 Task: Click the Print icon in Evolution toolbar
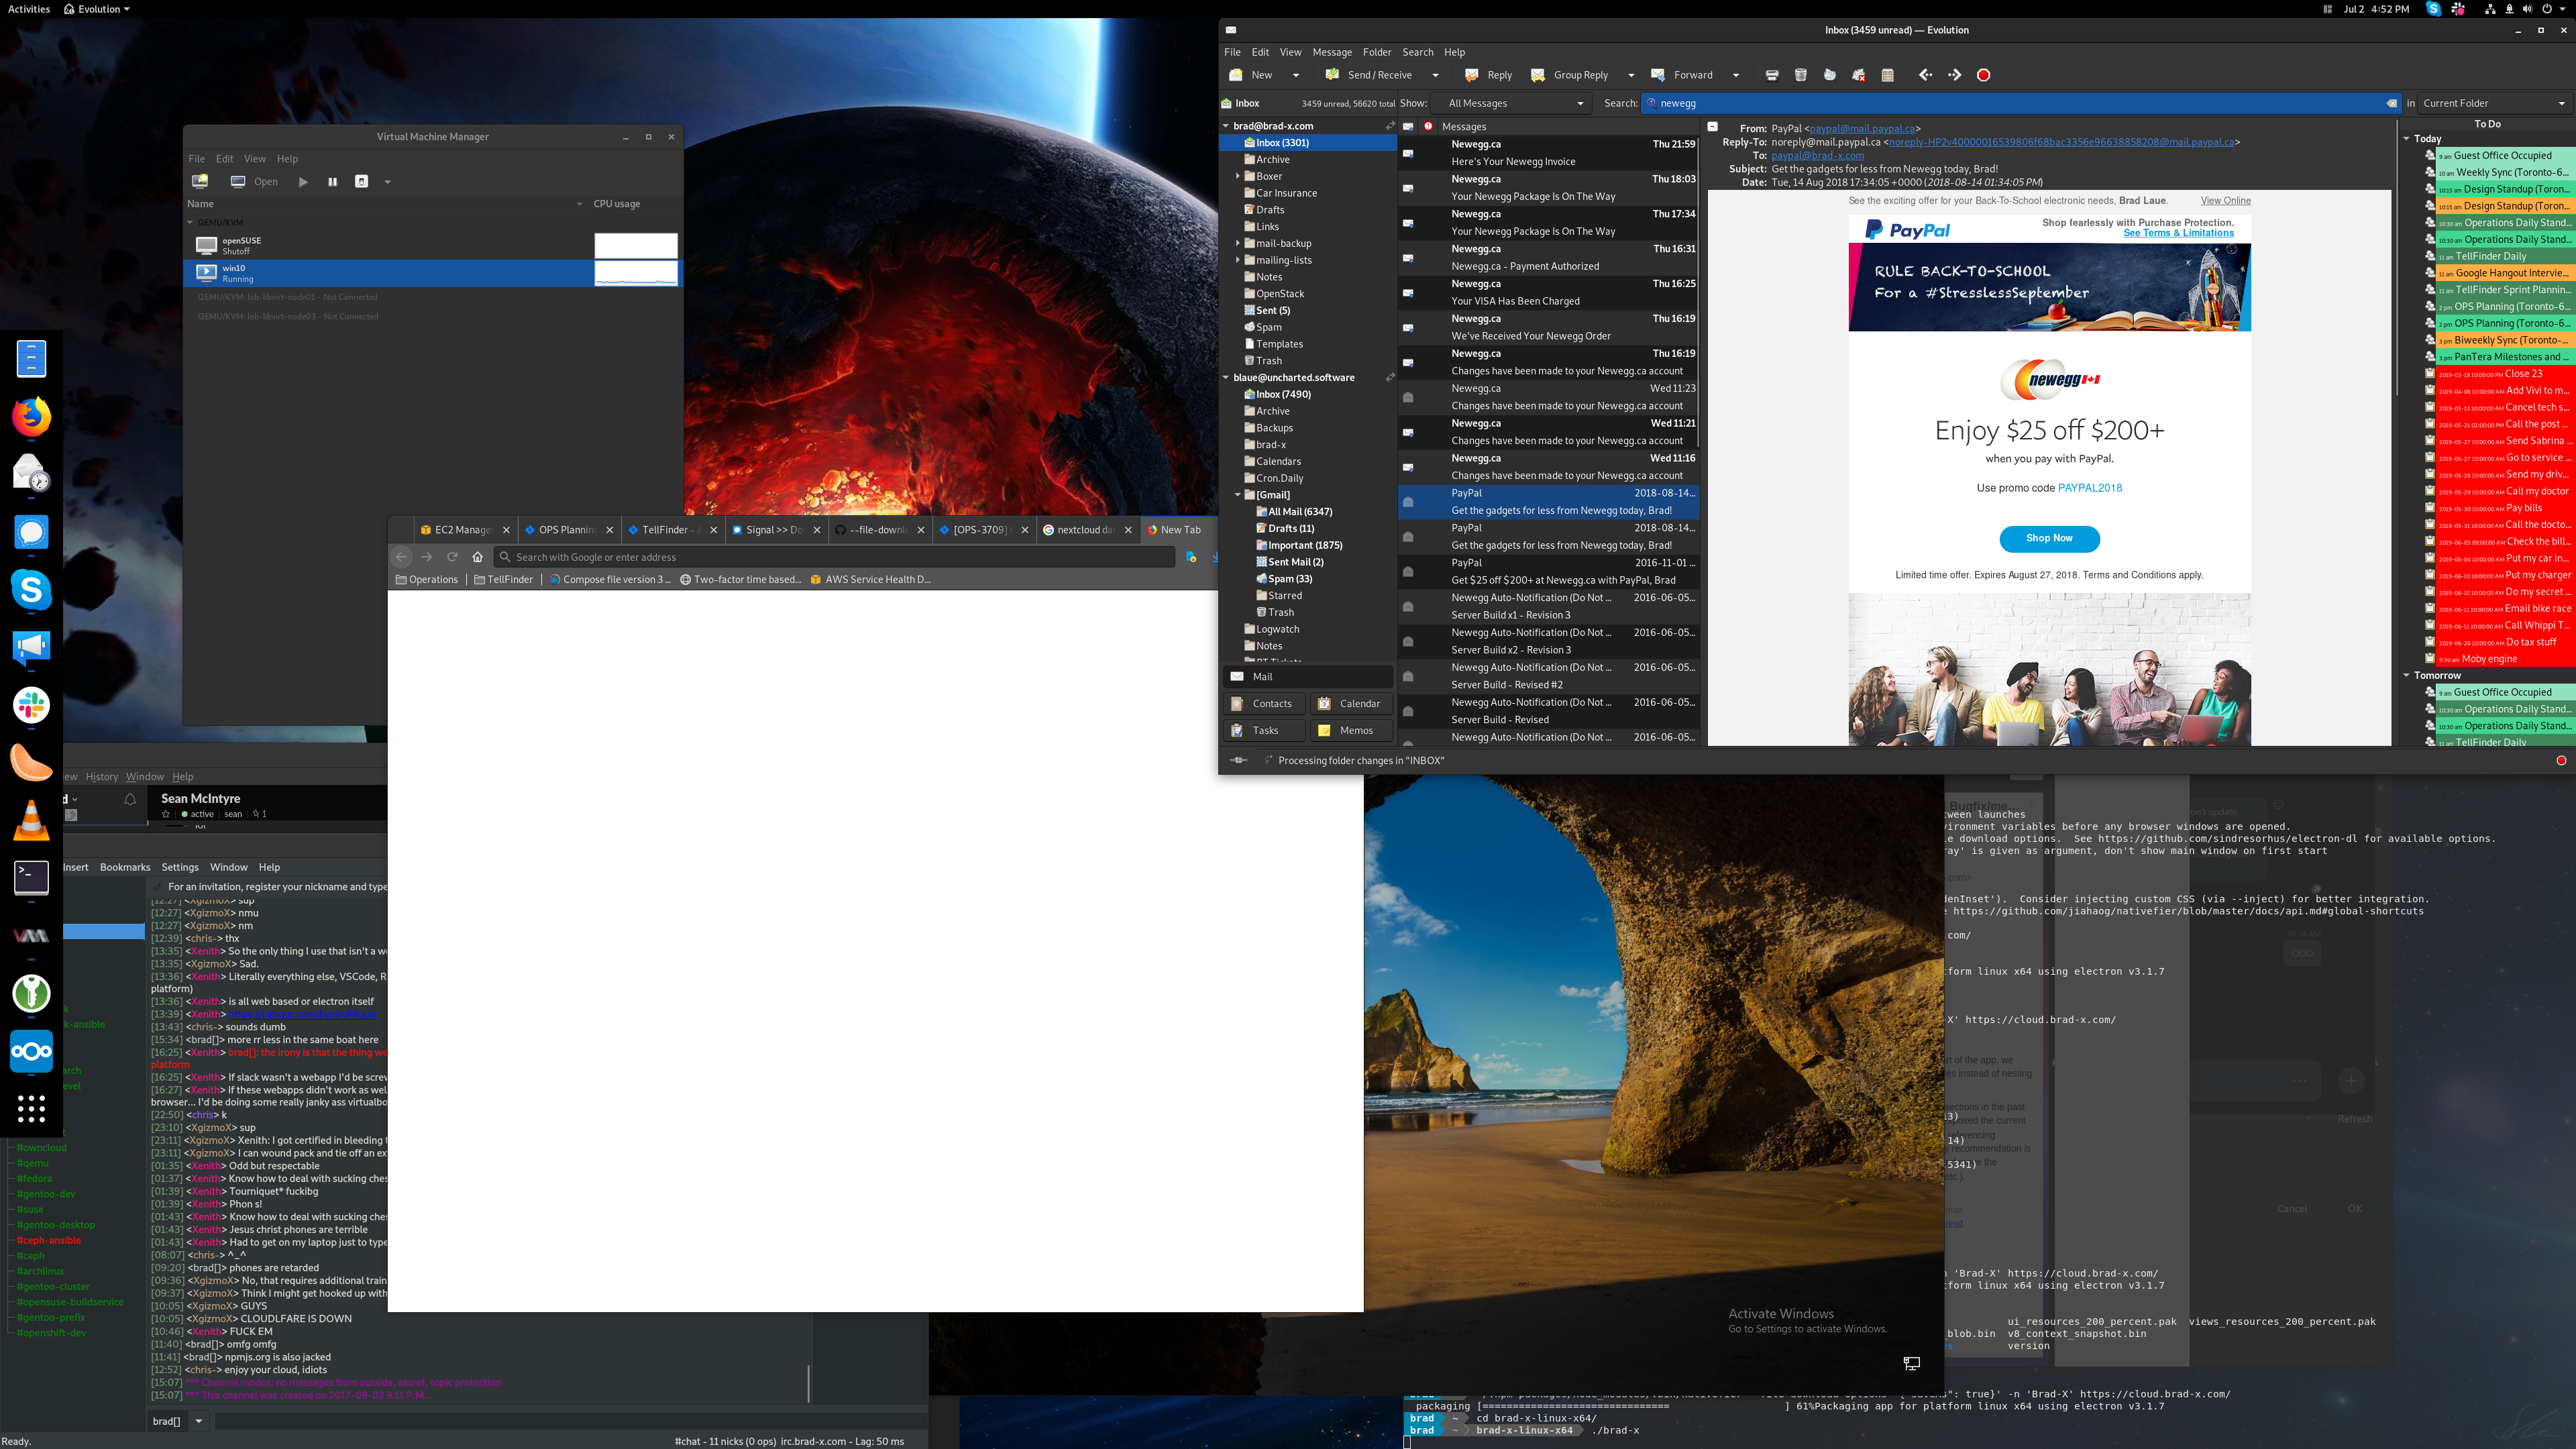tap(1772, 75)
